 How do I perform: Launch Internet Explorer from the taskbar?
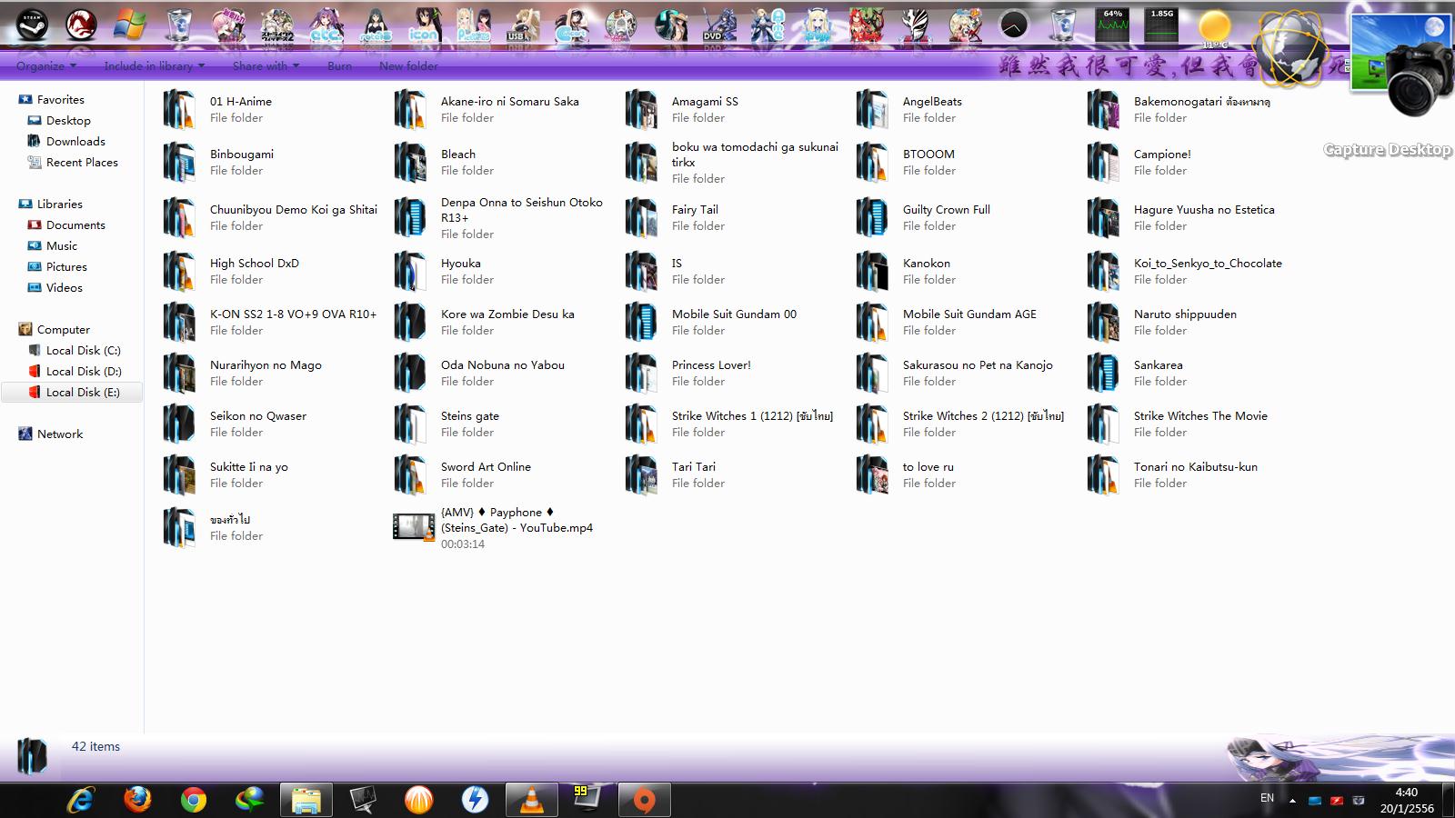[x=82, y=800]
